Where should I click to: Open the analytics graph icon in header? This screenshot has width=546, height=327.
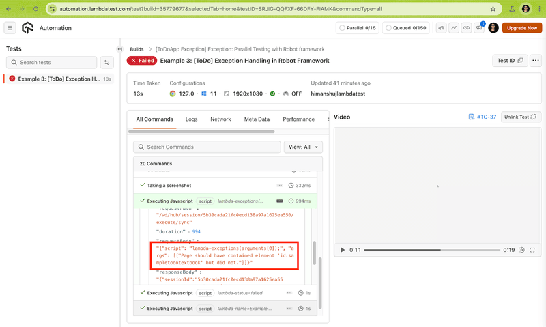(x=454, y=28)
